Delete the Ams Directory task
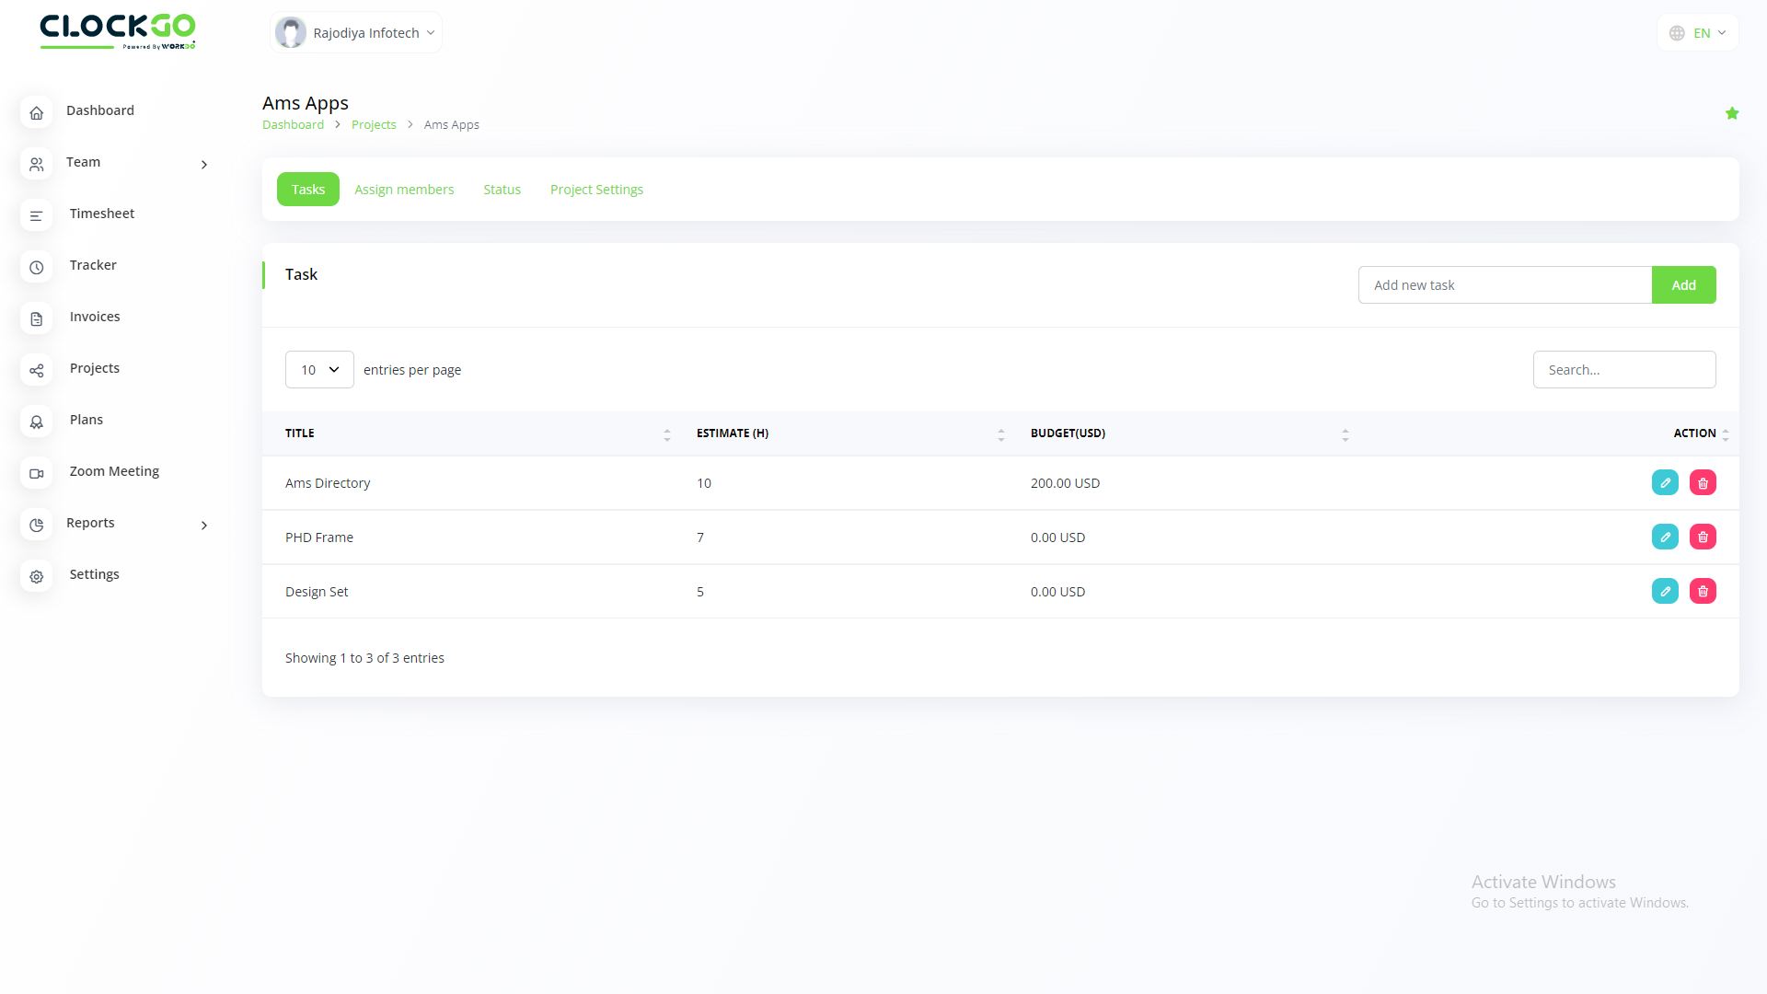 coord(1703,482)
